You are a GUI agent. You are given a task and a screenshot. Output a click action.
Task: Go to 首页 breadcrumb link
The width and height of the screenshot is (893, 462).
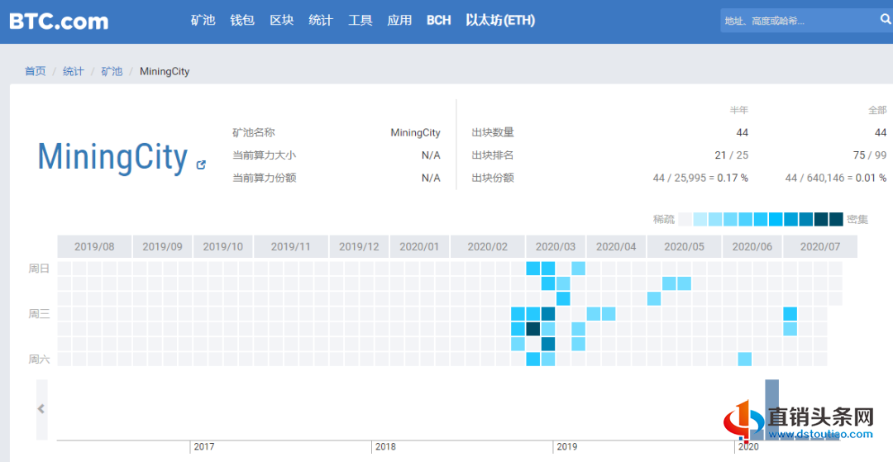pyautogui.click(x=36, y=71)
